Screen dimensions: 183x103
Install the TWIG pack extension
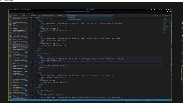pos(26,66)
